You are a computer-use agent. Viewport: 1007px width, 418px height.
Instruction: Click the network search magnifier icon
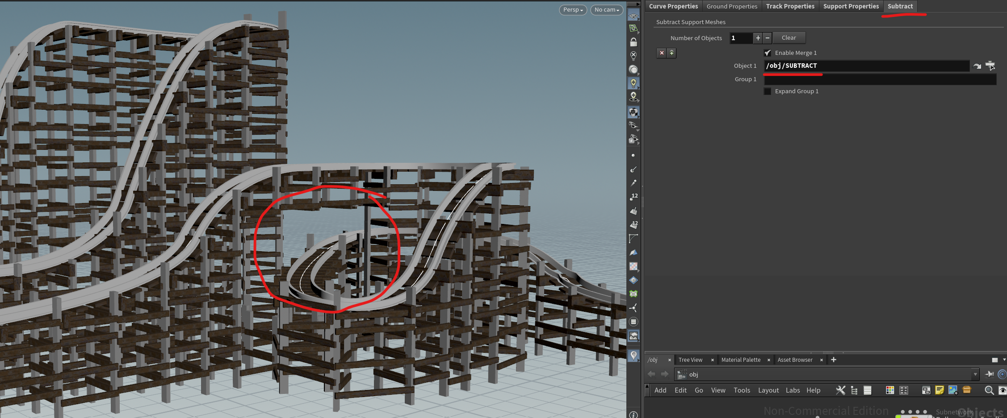pyautogui.click(x=989, y=390)
